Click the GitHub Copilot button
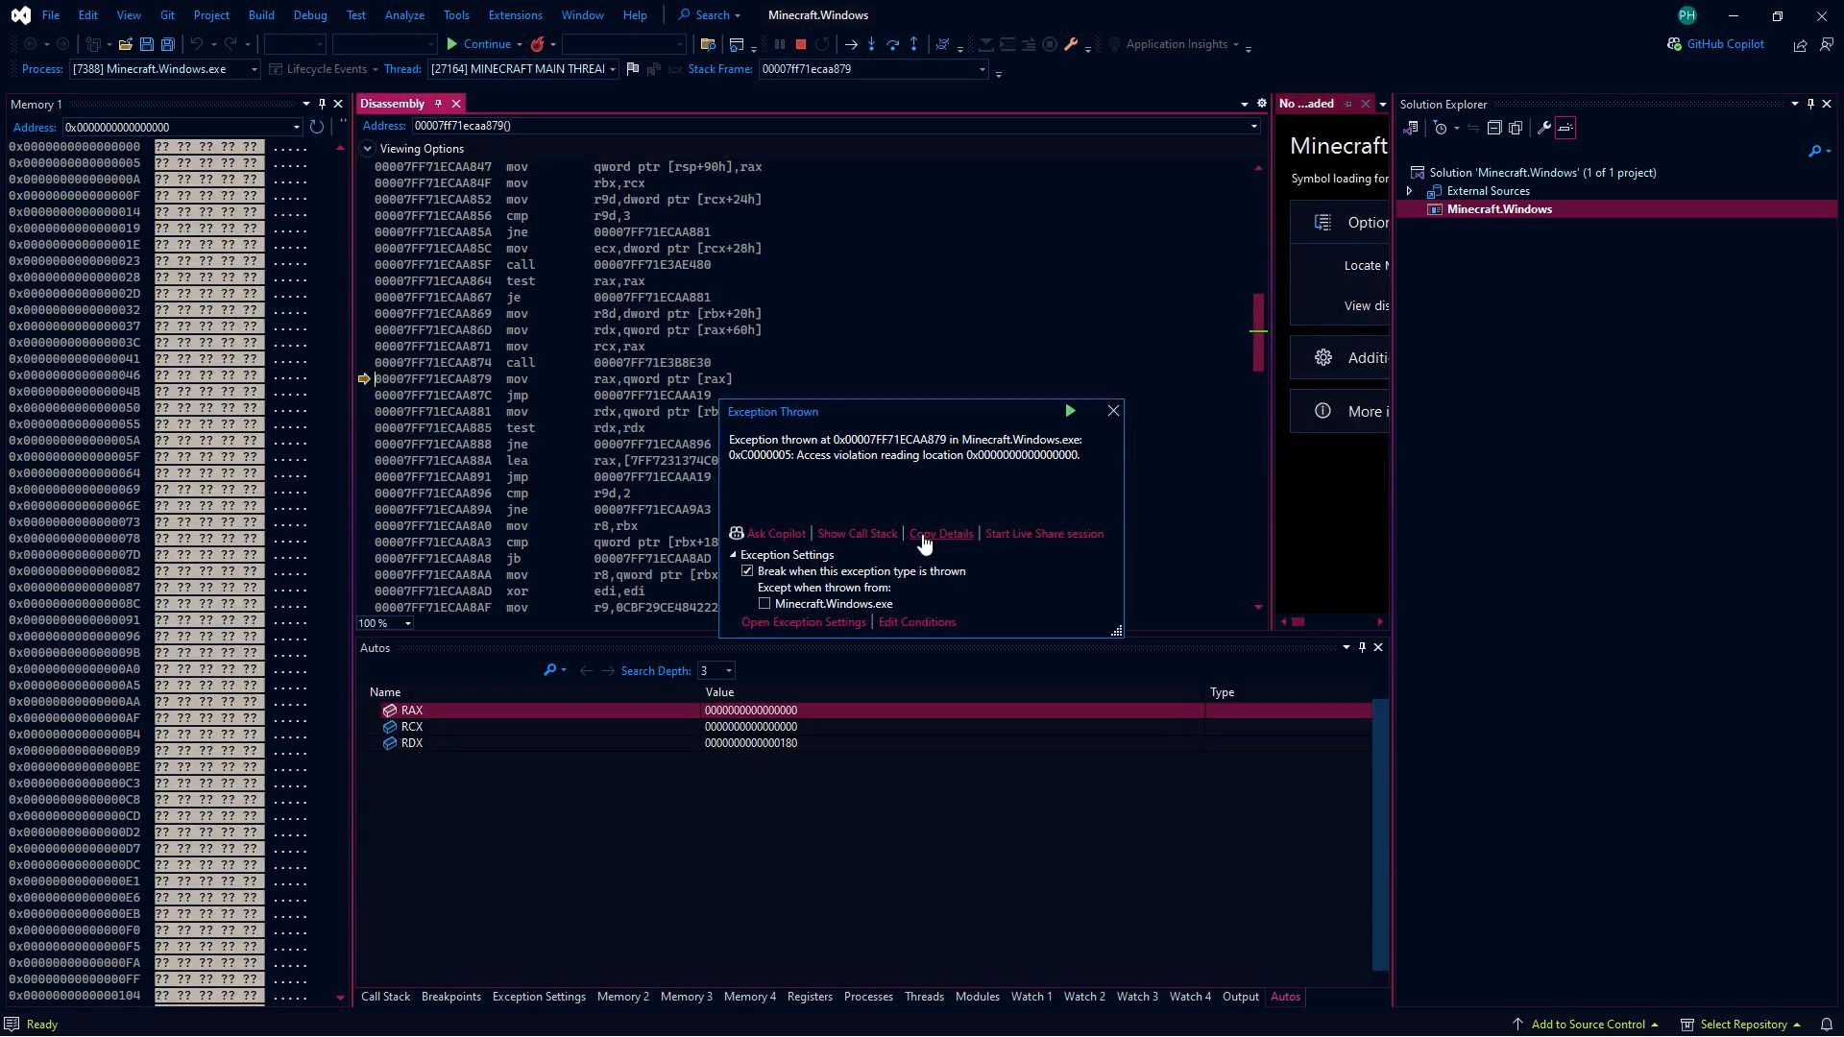1844x1037 pixels. tap(1716, 44)
